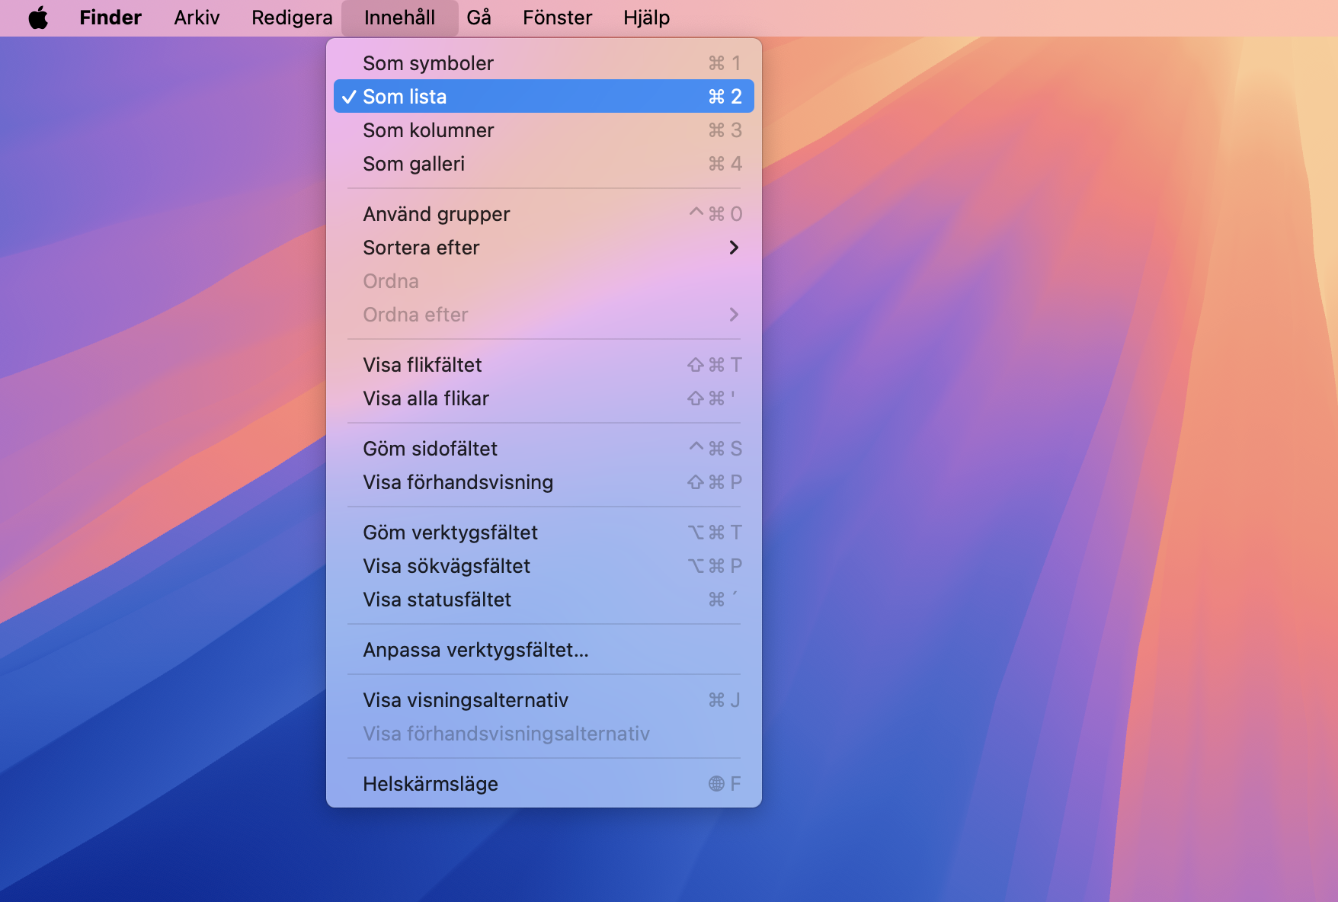
Task: Open the Hjälp menu
Action: click(646, 18)
